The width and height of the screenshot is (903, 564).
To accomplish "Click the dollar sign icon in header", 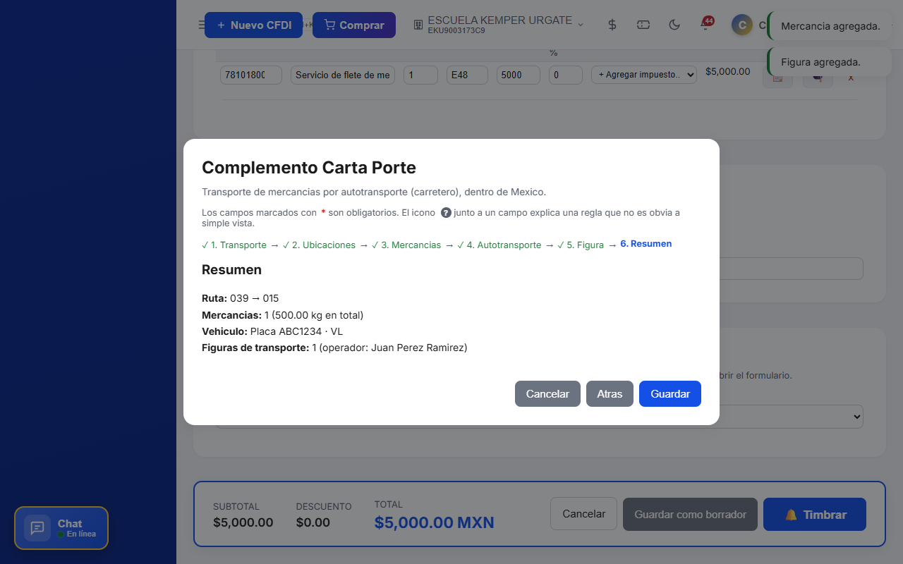I will pos(612,25).
